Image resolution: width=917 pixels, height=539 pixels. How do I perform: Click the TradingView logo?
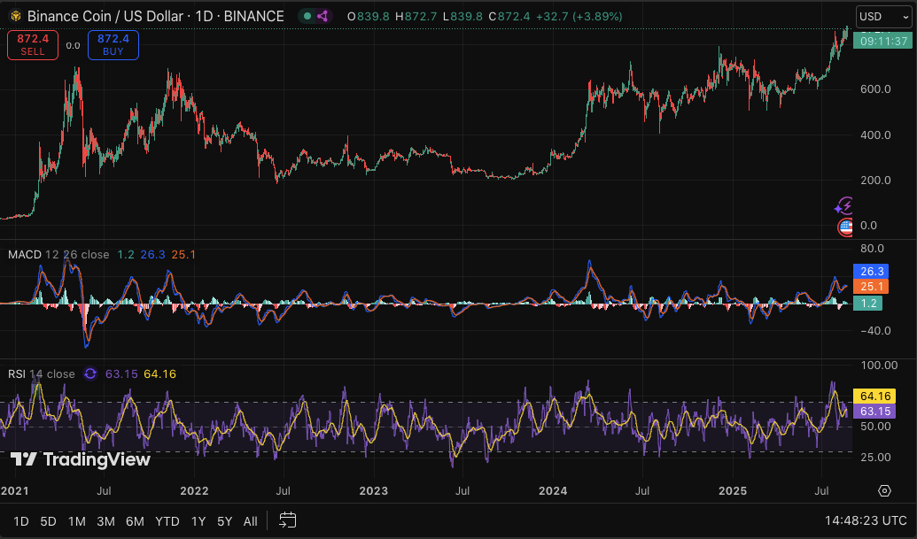coord(80,459)
